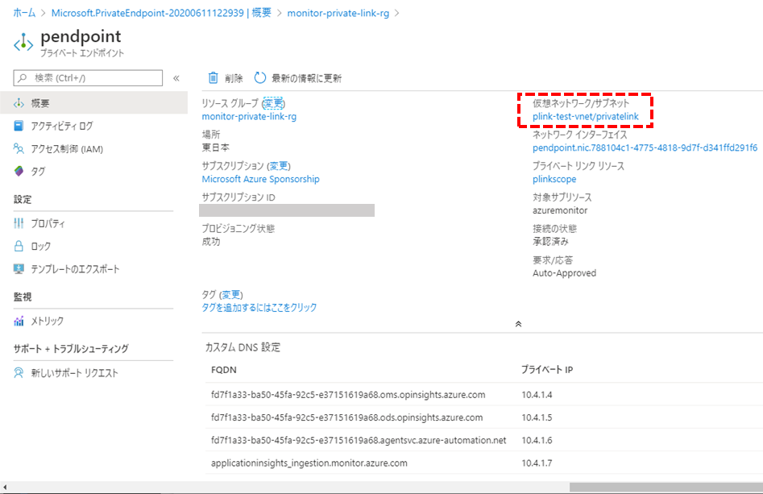Screen dimensions: 763x494
Task: Collapse the sidebar with double chevron
Action: 176,78
